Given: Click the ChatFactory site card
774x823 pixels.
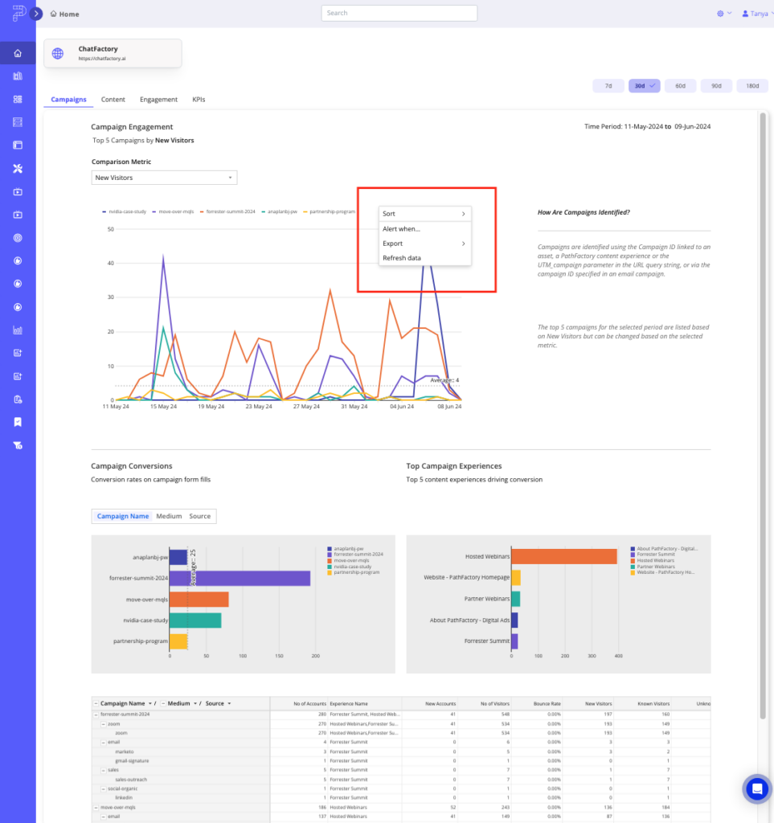Looking at the screenshot, I should point(113,53).
